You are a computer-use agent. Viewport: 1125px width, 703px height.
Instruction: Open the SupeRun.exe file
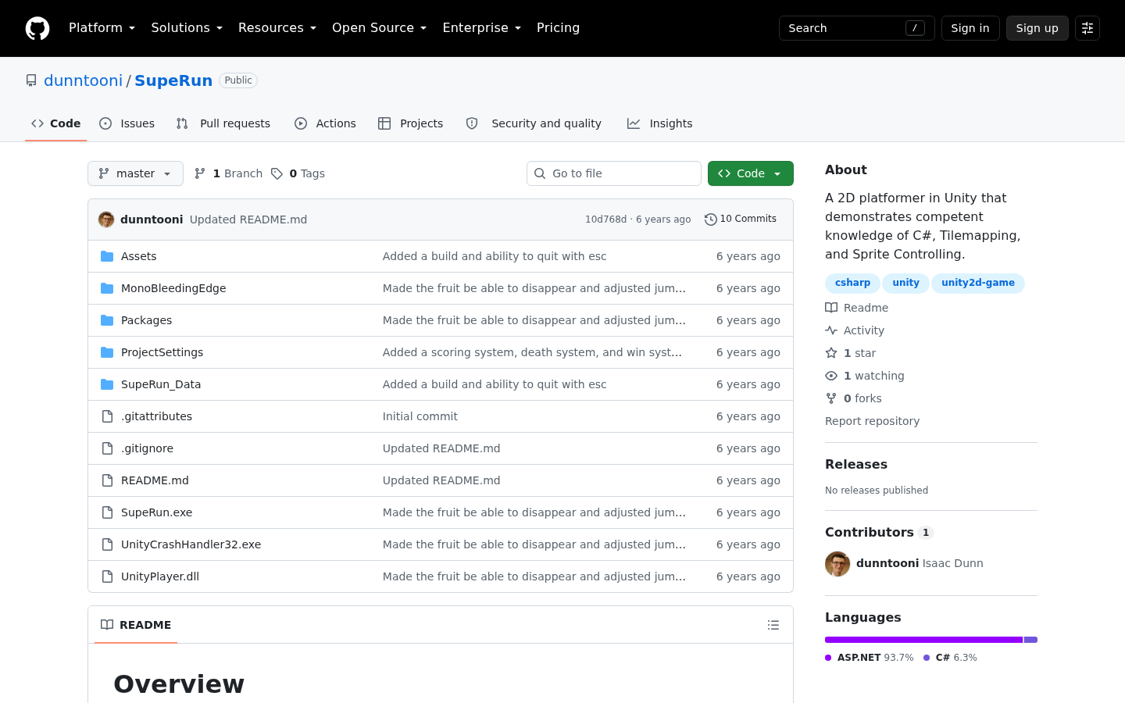pos(156,512)
